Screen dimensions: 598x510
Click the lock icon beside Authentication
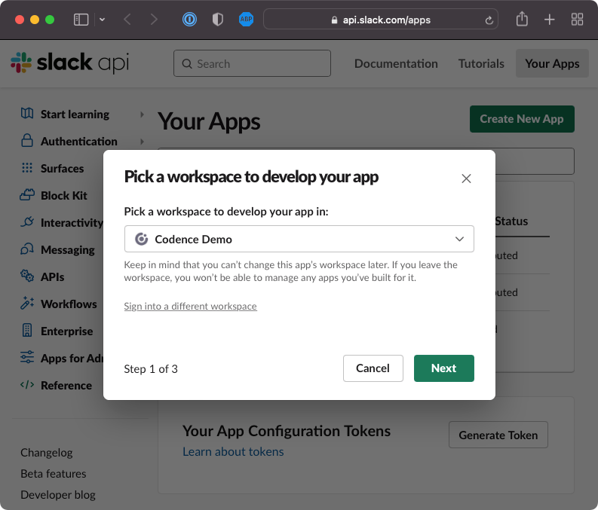26,140
